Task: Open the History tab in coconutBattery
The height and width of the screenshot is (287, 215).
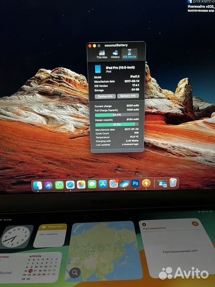Action: point(115,54)
